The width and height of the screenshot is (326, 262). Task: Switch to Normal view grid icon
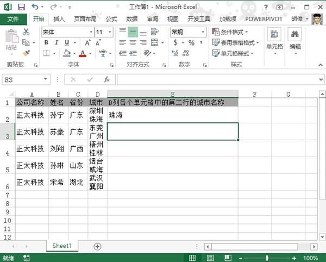pyautogui.click(x=192, y=258)
